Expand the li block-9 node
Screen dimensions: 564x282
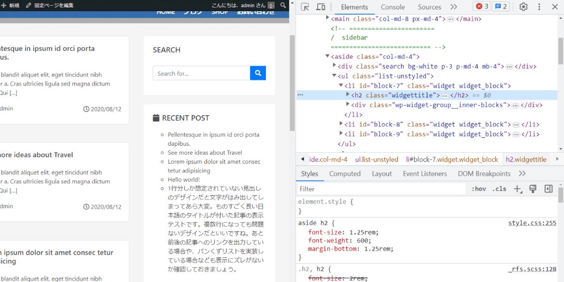point(341,134)
